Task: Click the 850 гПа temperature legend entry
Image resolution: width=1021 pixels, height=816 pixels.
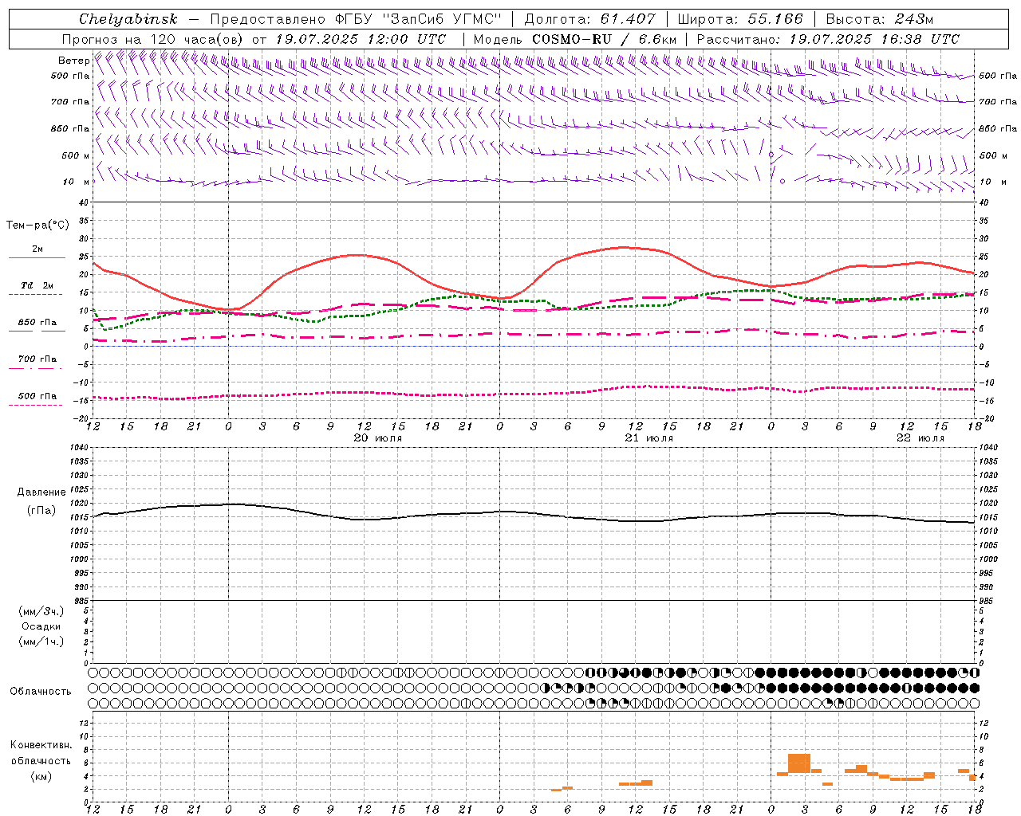Action: pyautogui.click(x=37, y=322)
